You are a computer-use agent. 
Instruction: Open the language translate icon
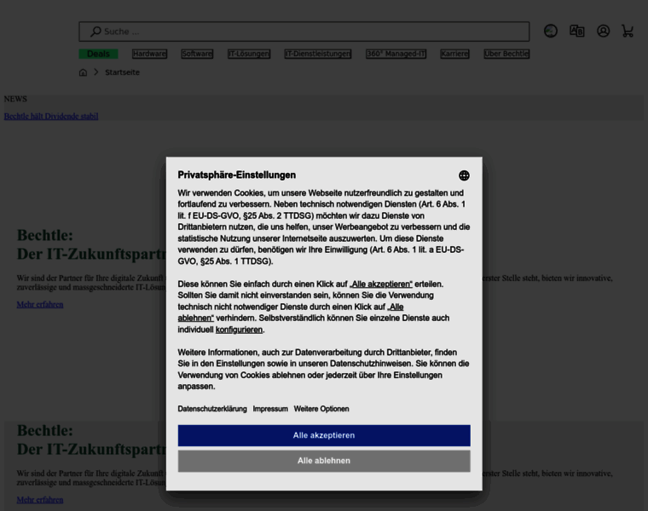point(577,31)
